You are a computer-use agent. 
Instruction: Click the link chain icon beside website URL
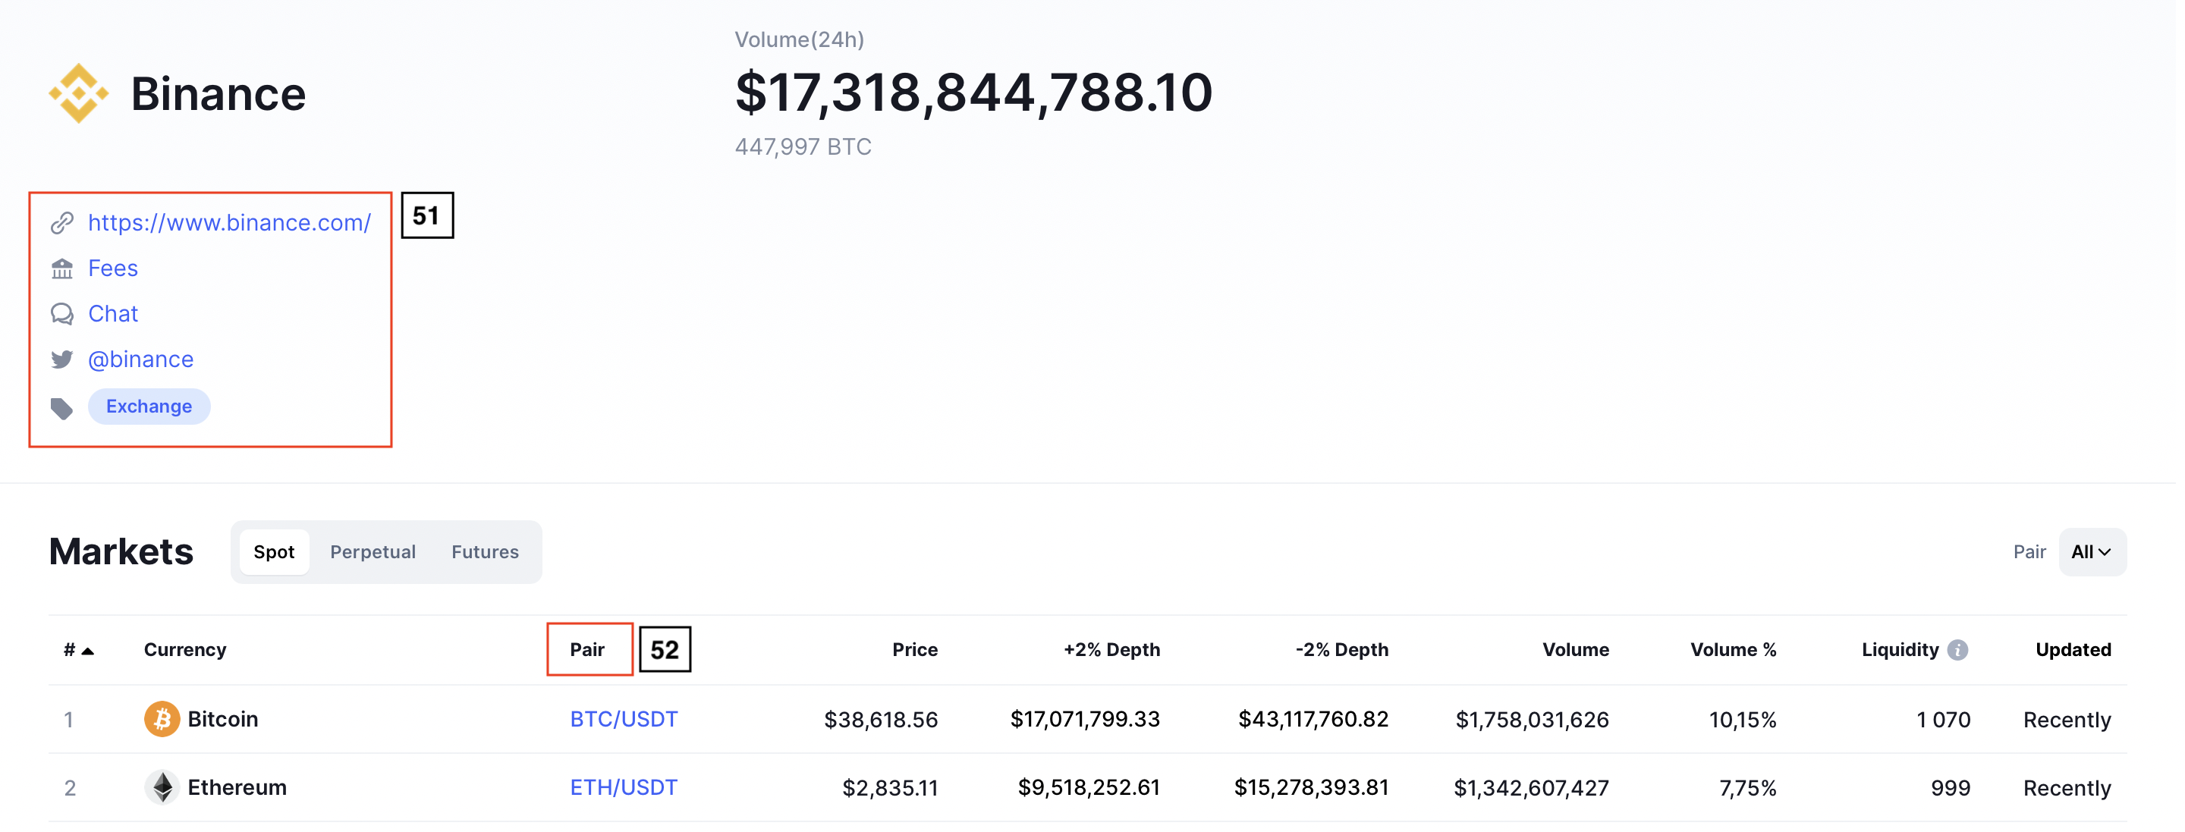[x=62, y=223]
